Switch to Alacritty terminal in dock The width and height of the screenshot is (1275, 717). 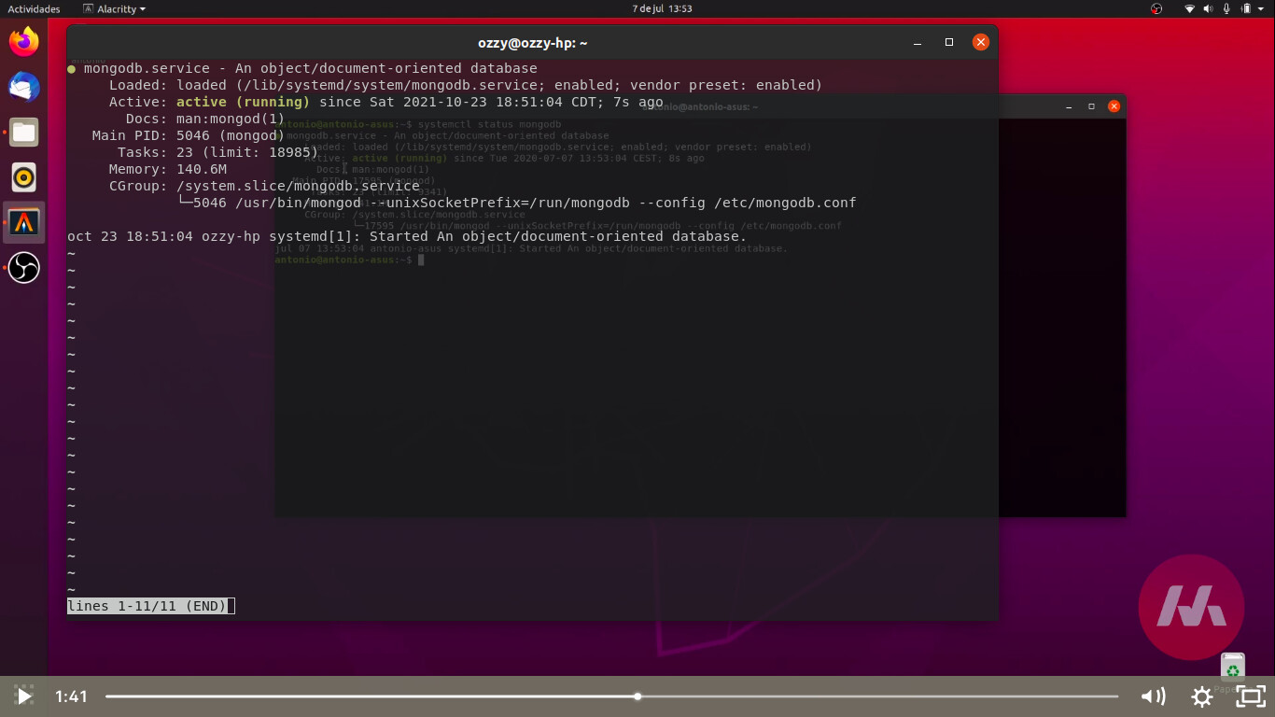coord(24,222)
